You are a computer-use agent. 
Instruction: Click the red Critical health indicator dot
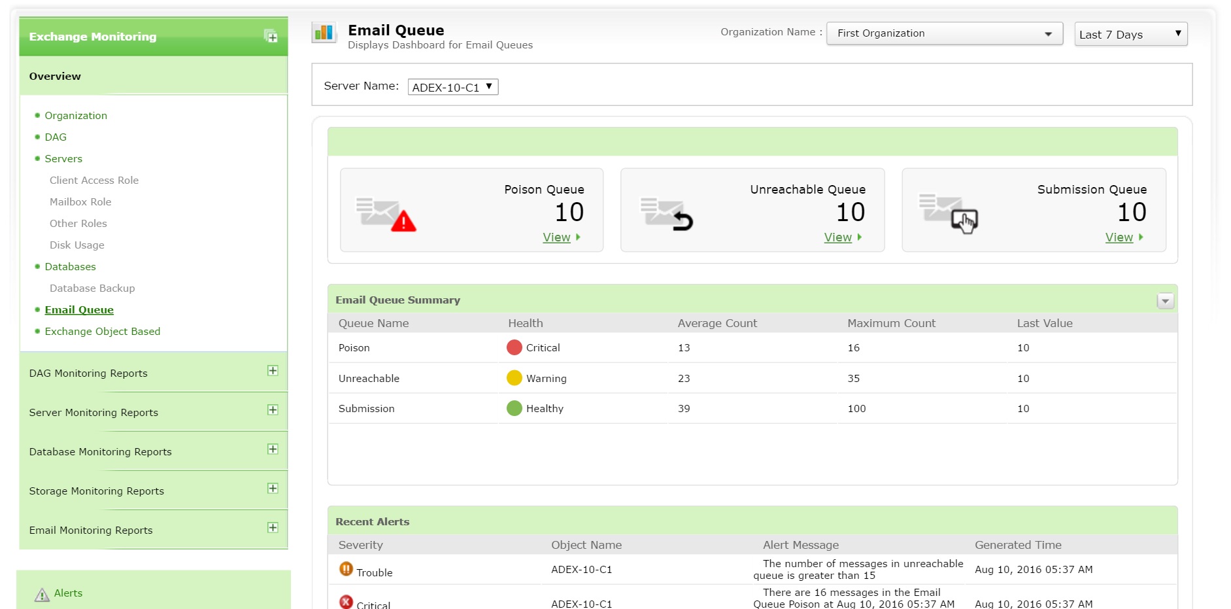click(514, 347)
